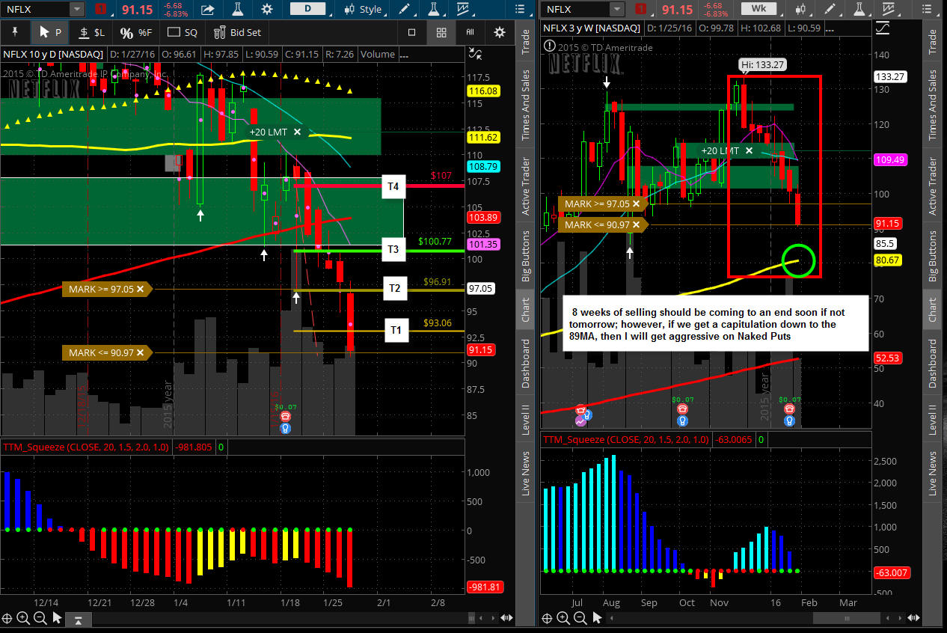The height and width of the screenshot is (633, 947).
Task: Cancel +20 LMT order on right chart
Action: point(749,150)
